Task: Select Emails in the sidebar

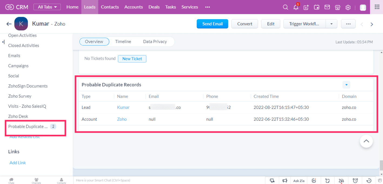Action: pyautogui.click(x=14, y=56)
